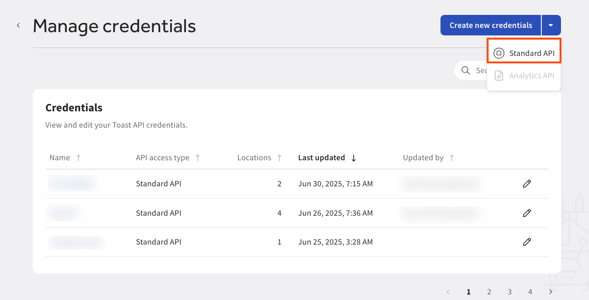Click View and edit your Toast API credentials text

coord(116,125)
